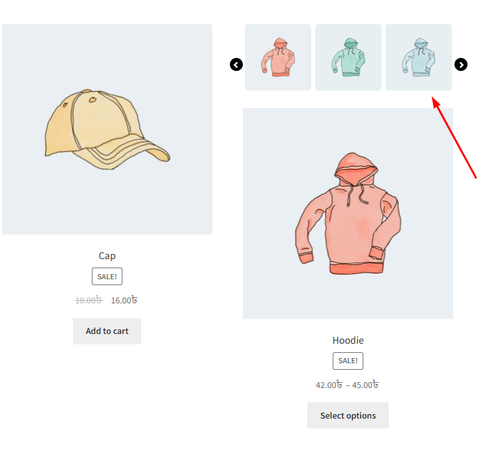Click the next arrow of thumbnail slider
The height and width of the screenshot is (457, 502).
[x=461, y=64]
